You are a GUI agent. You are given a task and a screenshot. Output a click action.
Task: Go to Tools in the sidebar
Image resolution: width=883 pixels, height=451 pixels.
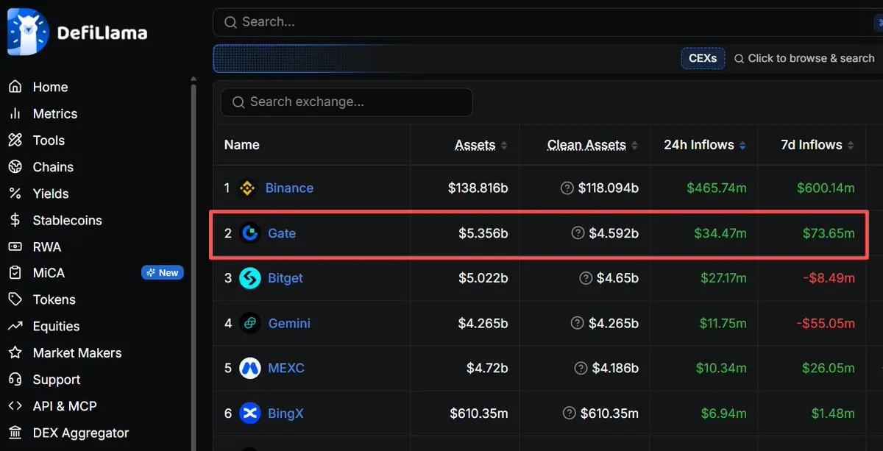click(x=49, y=140)
